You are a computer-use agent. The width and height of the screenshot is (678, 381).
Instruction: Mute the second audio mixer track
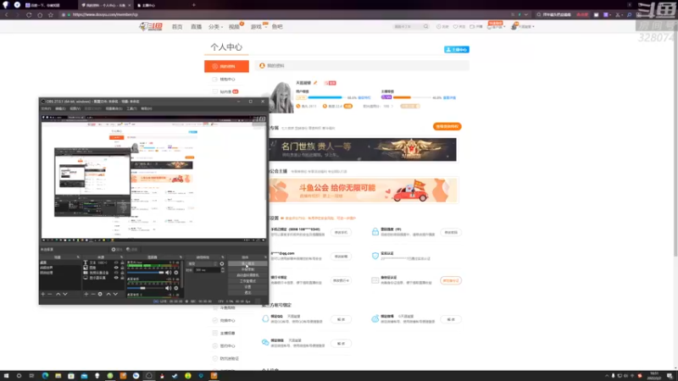[168, 288]
